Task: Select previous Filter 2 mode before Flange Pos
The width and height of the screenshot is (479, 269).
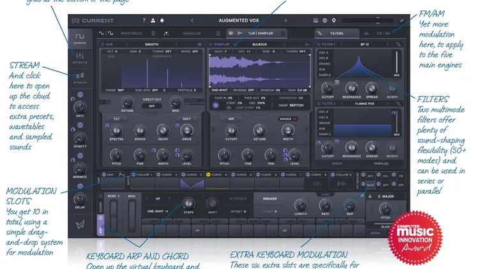Action: point(341,104)
